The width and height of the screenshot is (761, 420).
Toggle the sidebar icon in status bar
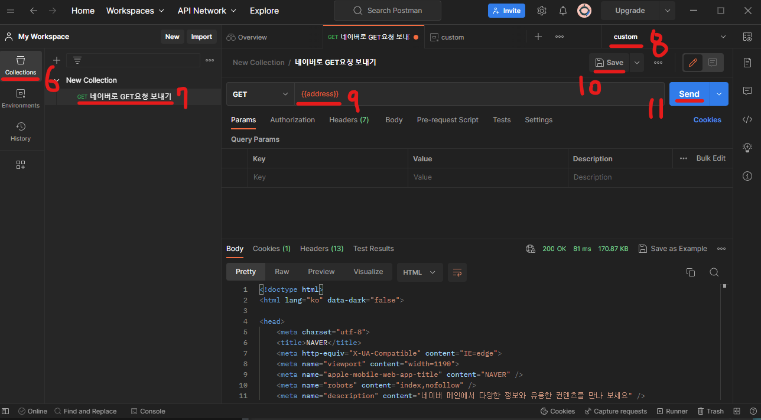pyautogui.click(x=5, y=411)
